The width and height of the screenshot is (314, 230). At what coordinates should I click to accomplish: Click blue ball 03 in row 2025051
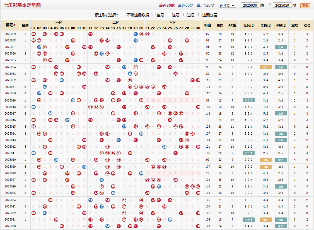click(x=45, y=87)
